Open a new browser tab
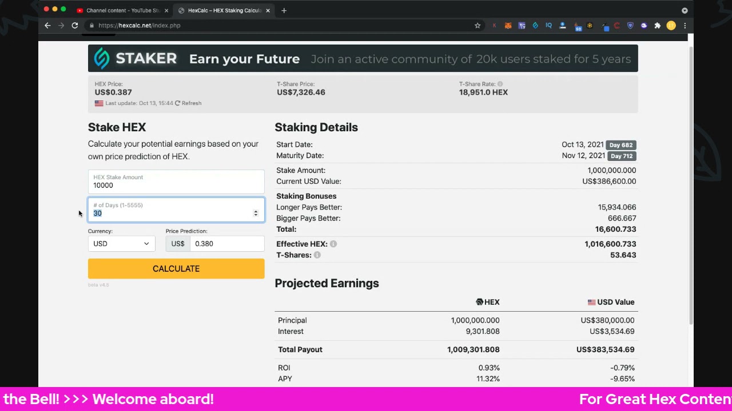This screenshot has height=411, width=732. coord(284,10)
